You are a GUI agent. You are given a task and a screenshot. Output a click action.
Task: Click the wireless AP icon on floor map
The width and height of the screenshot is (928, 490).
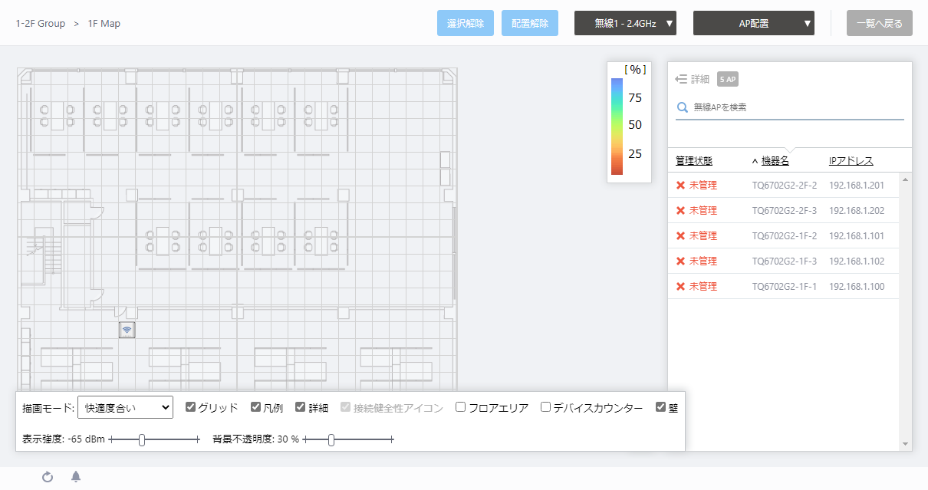click(127, 330)
